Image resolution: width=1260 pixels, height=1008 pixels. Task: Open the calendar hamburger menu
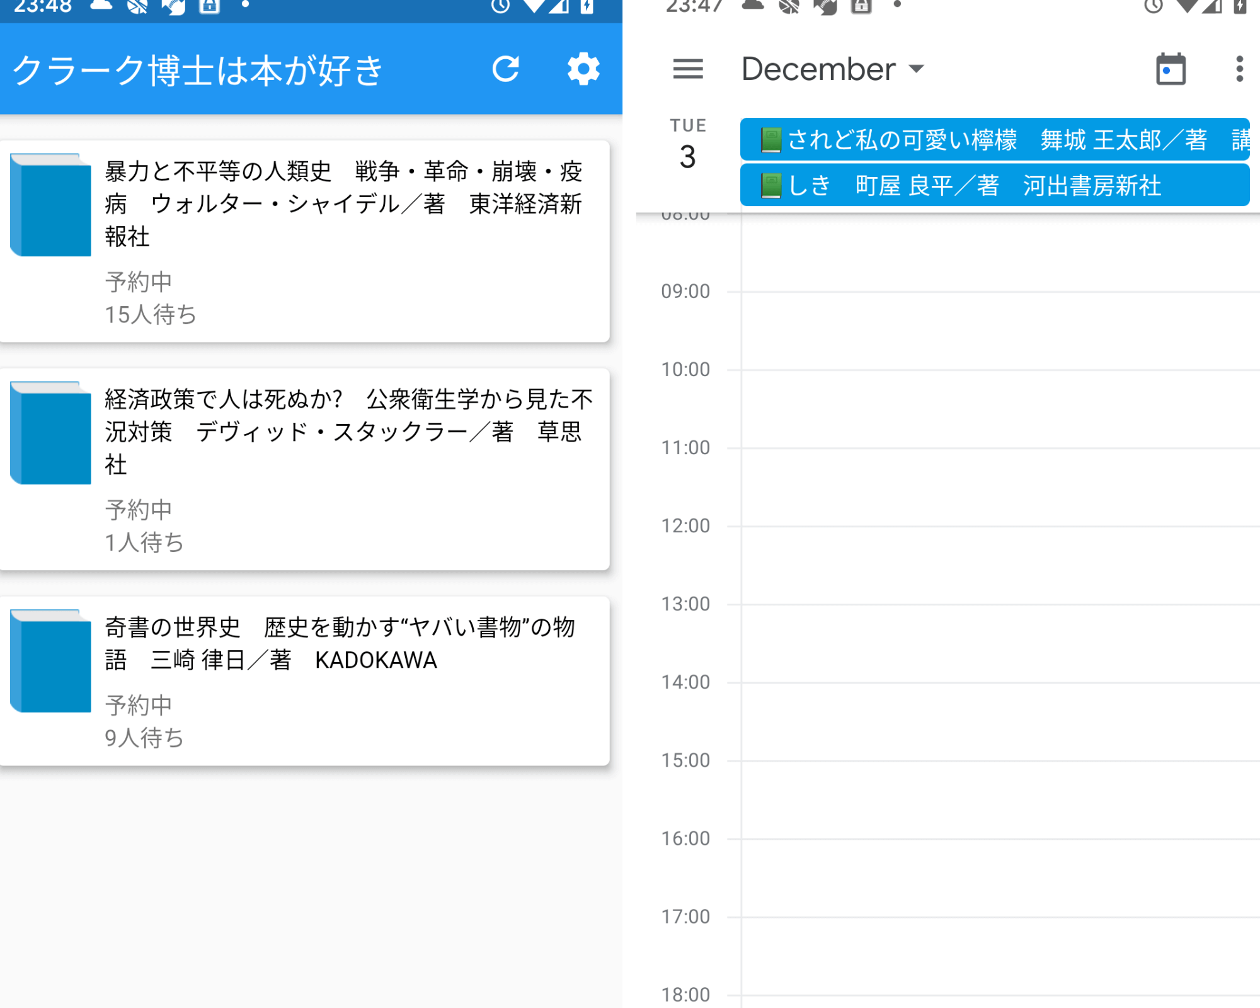point(688,69)
